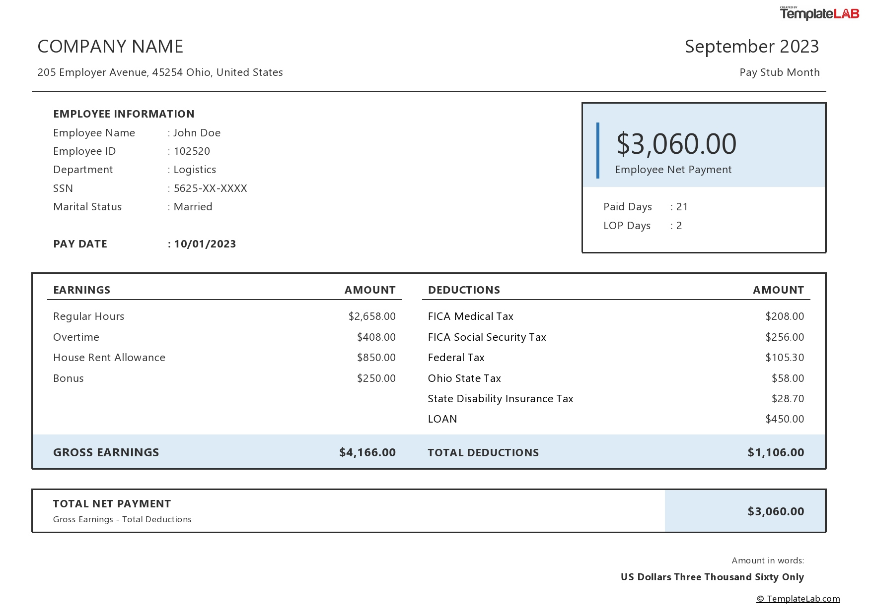Click the EARNINGS column header
This screenshot has width=871, height=615.
click(81, 290)
